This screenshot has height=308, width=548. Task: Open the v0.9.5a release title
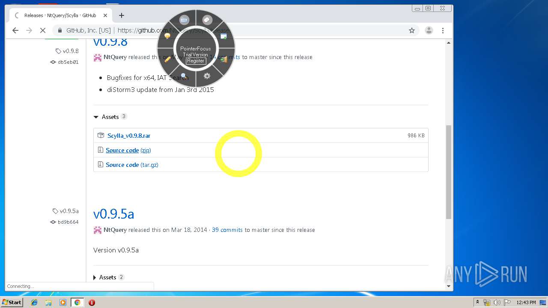point(114,213)
